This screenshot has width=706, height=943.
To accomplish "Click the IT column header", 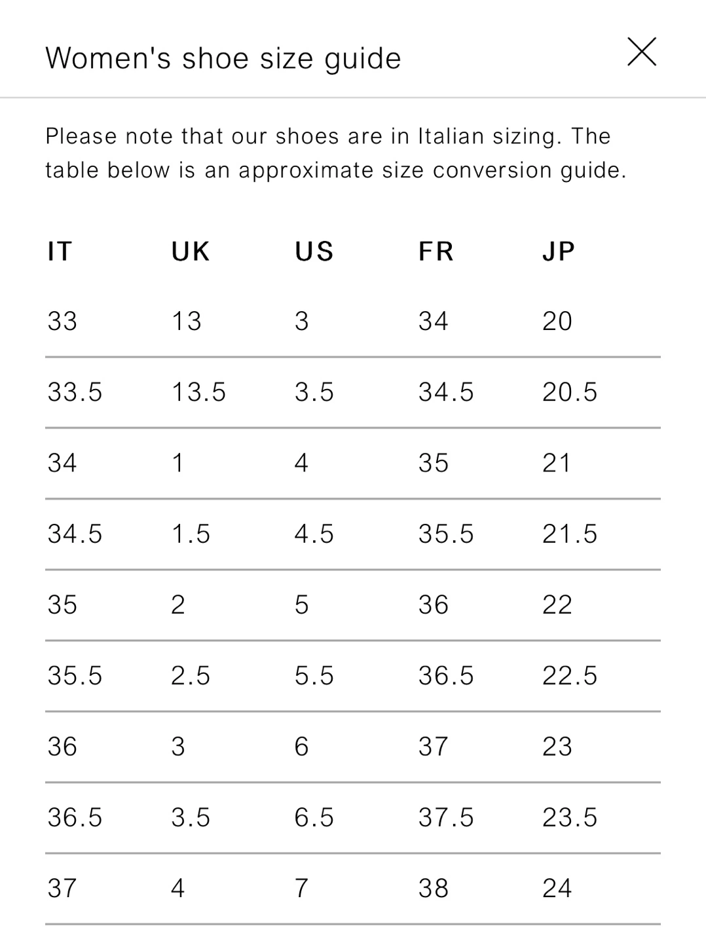I will pyautogui.click(x=60, y=251).
